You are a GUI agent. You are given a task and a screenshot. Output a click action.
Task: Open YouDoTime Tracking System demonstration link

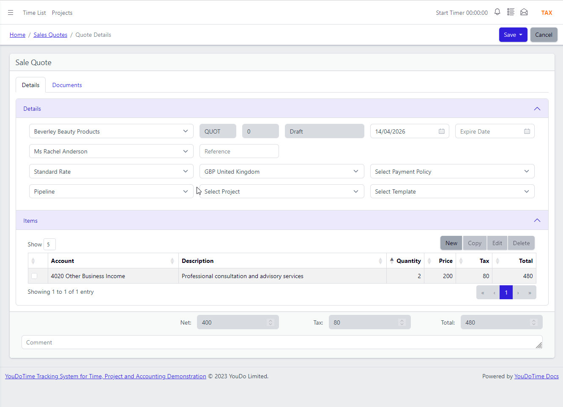click(x=106, y=376)
